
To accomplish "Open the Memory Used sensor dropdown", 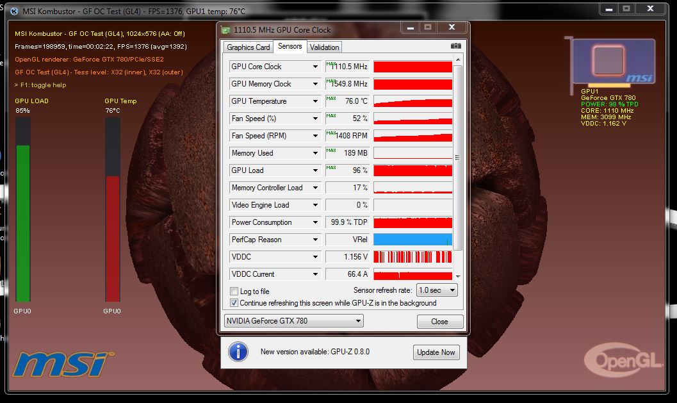I will 315,153.
